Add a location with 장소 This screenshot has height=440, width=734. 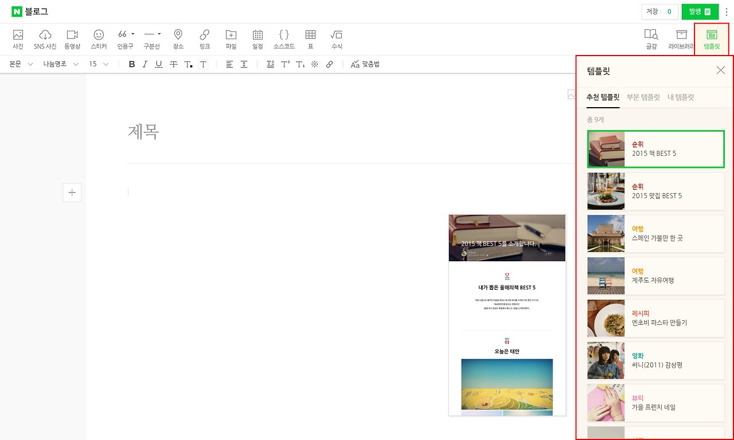click(x=178, y=40)
